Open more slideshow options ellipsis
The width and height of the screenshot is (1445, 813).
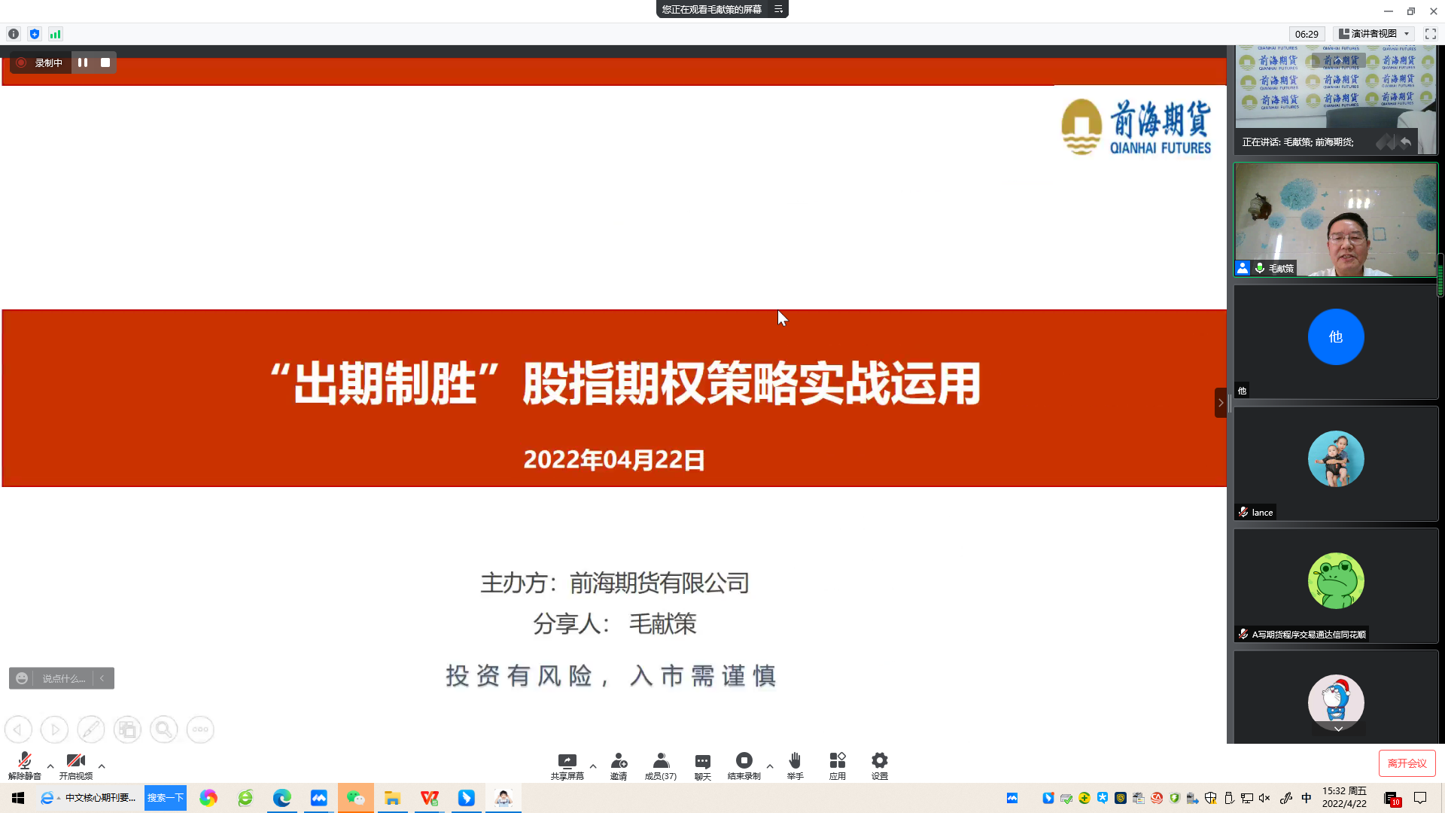pos(200,729)
